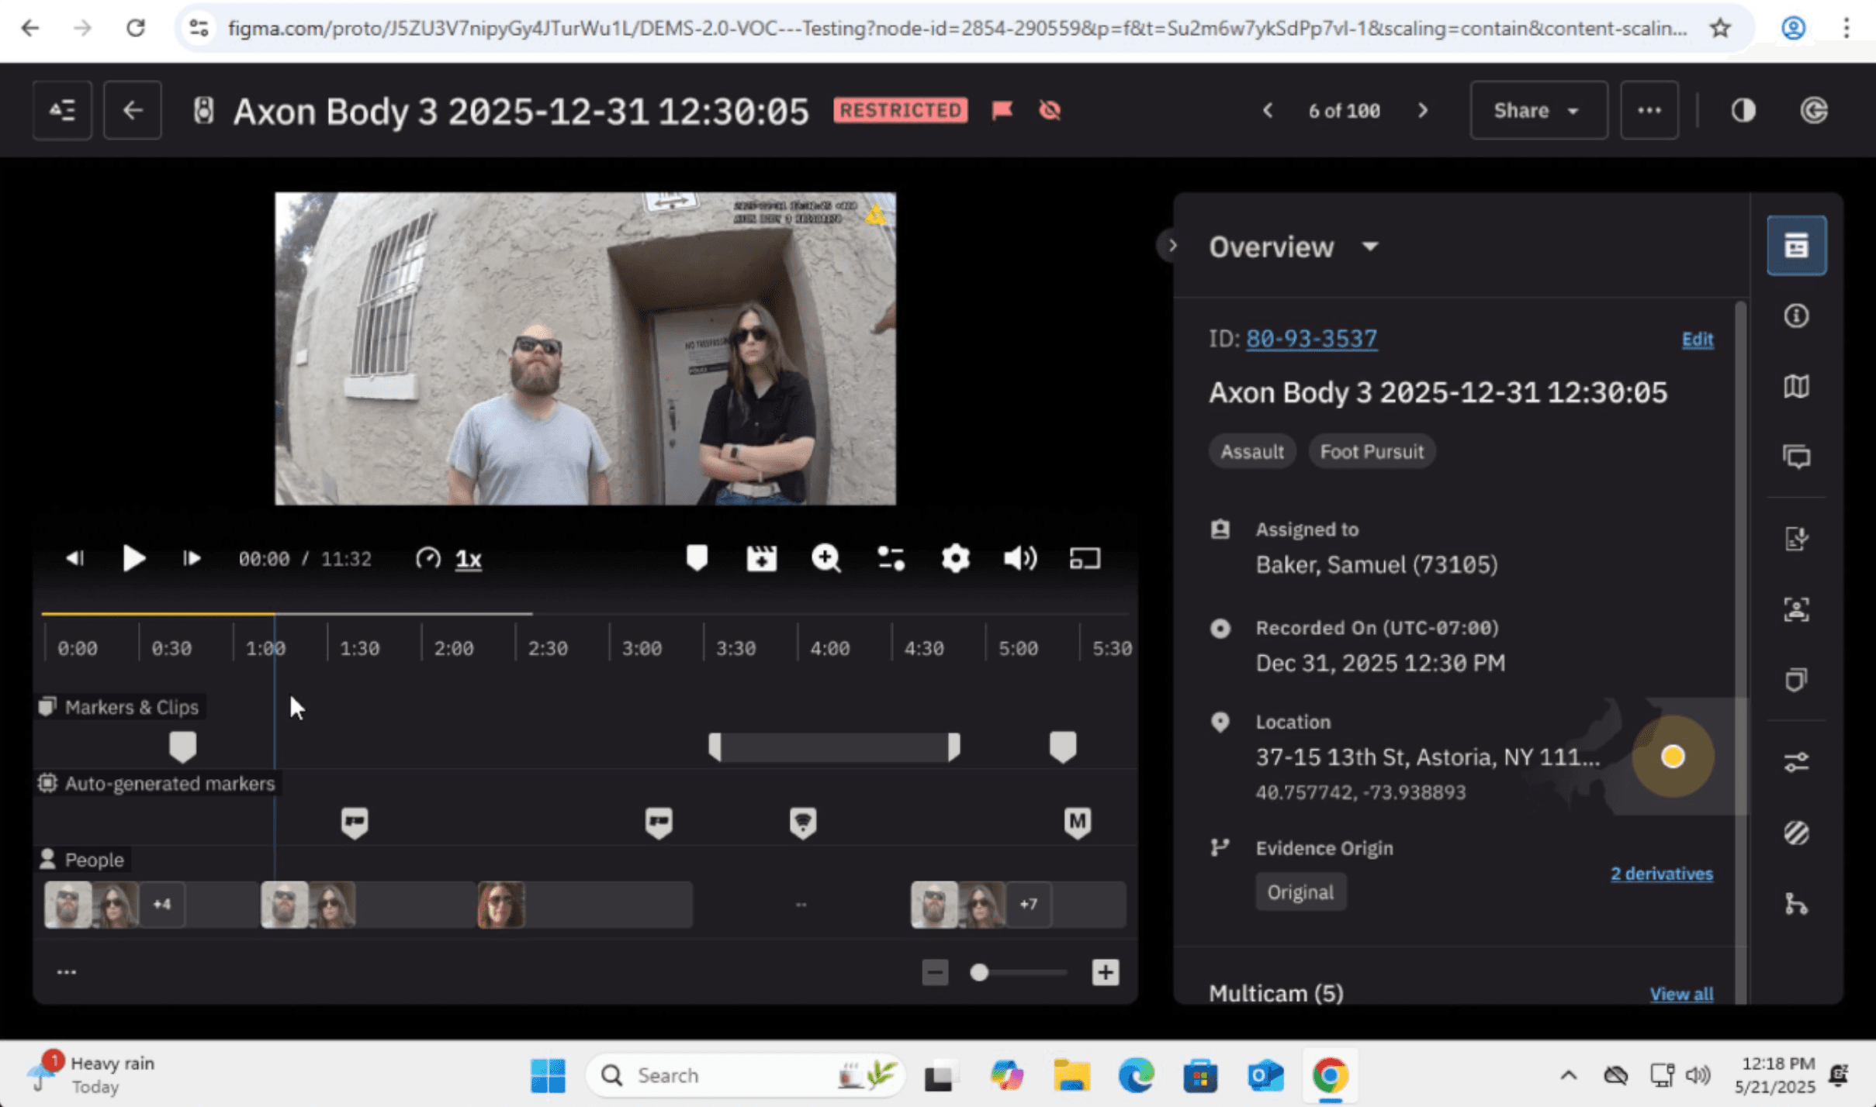The width and height of the screenshot is (1876, 1107).
Task: Open the comments icon in right sidebar
Action: (1796, 457)
